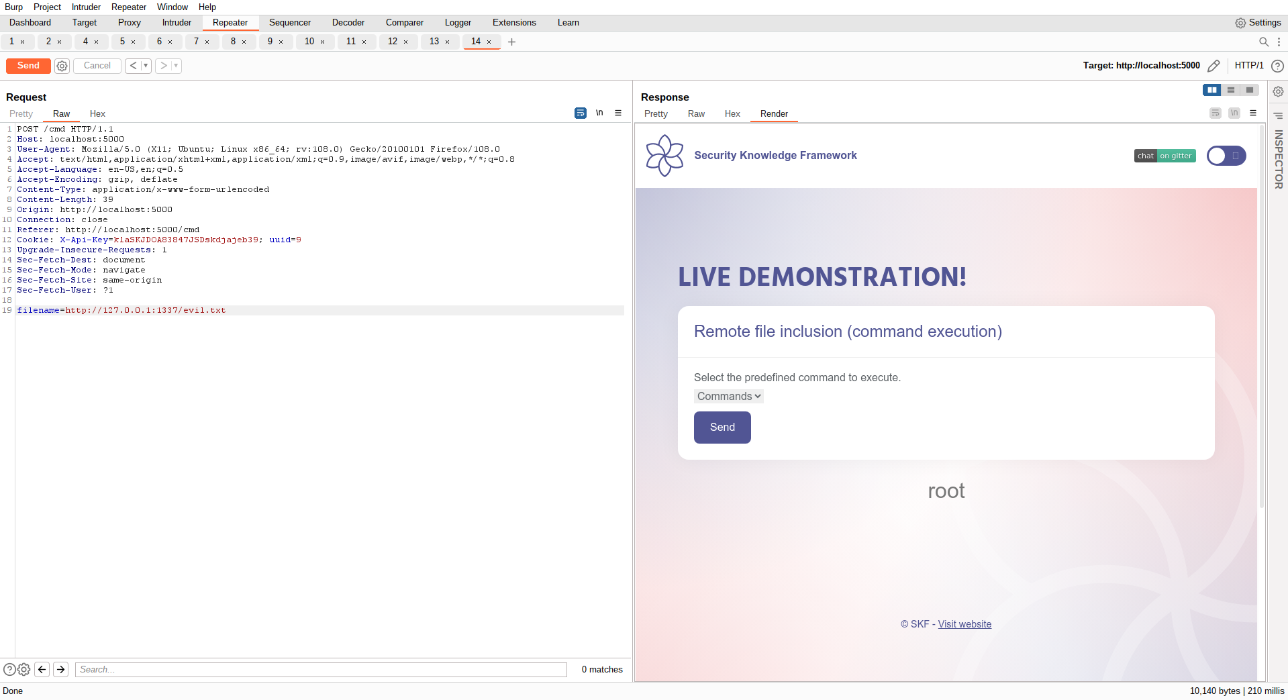This screenshot has height=700, width=1288.
Task: Open the search help question-mark icon
Action: pyautogui.click(x=9, y=669)
